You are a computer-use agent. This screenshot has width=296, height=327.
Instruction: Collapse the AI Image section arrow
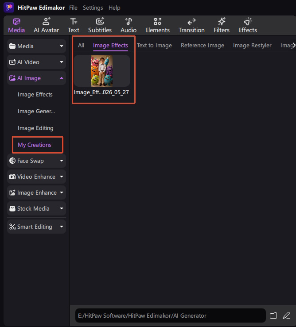coord(62,78)
